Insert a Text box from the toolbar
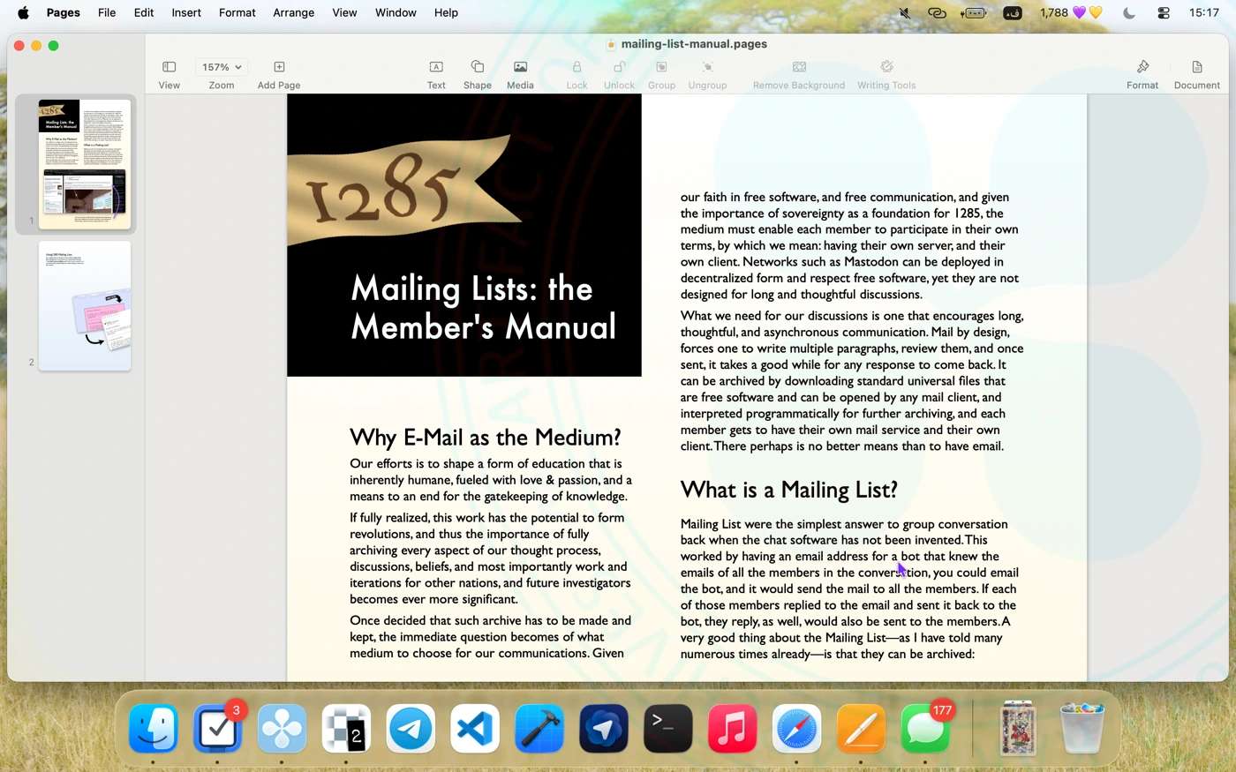The width and height of the screenshot is (1236, 772). [436, 68]
